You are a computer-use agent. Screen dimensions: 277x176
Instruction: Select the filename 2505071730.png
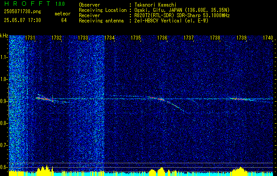(22, 12)
